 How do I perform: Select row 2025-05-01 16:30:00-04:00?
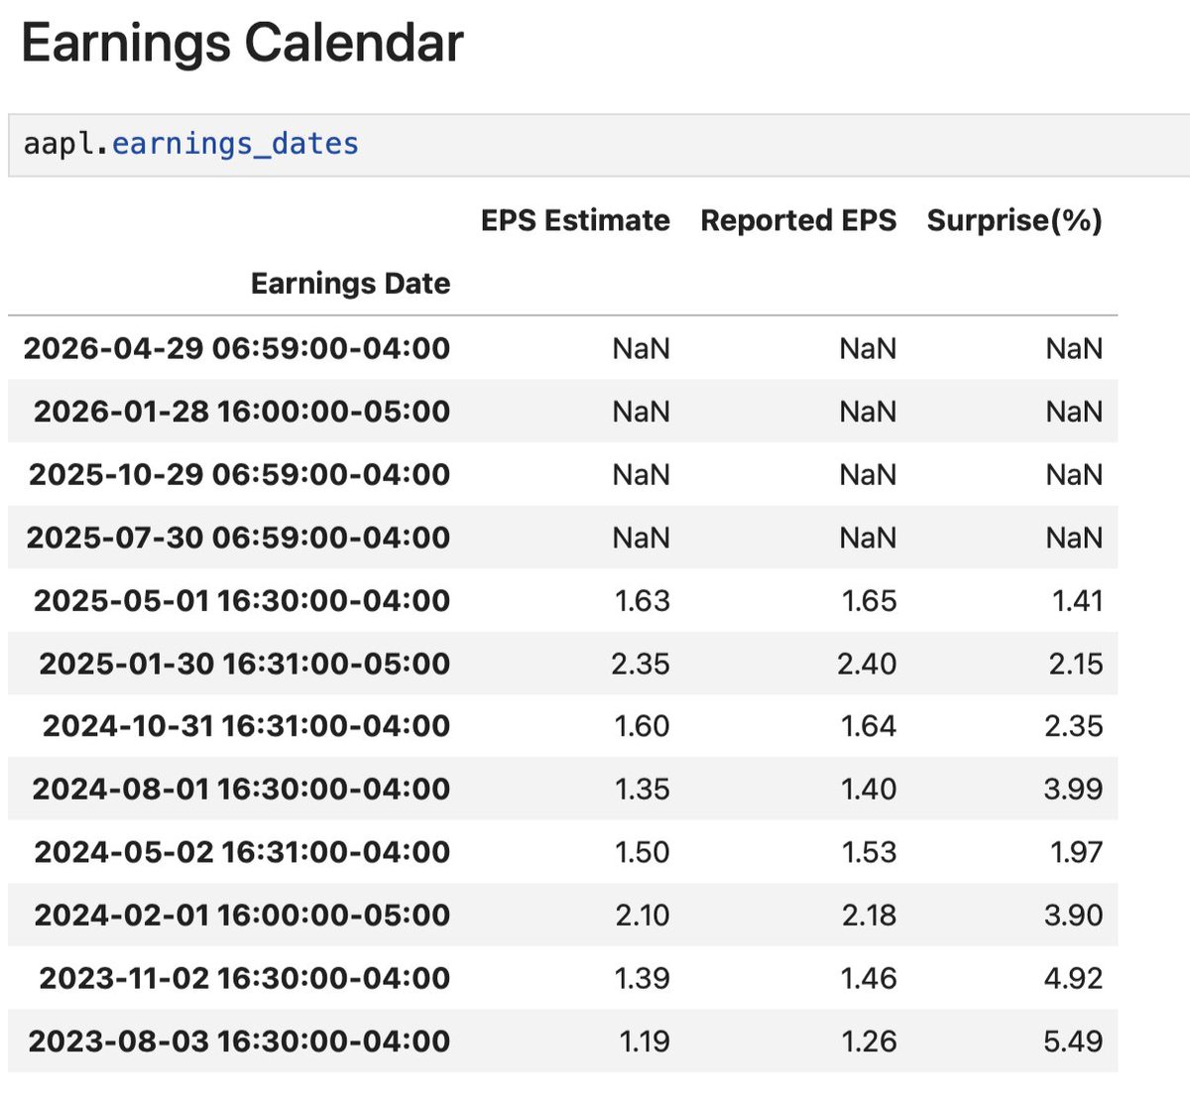[562, 600]
